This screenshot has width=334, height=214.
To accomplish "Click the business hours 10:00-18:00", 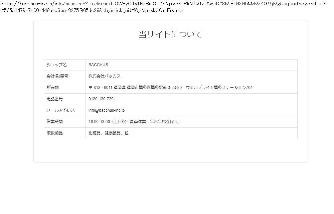I will click(x=99, y=122).
